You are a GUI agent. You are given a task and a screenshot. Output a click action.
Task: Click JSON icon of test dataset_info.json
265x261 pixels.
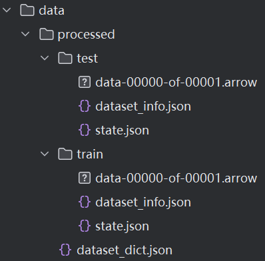pyautogui.click(x=85, y=106)
